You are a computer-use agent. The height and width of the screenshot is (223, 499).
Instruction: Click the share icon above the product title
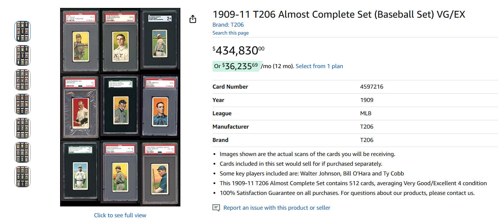pos(193,18)
